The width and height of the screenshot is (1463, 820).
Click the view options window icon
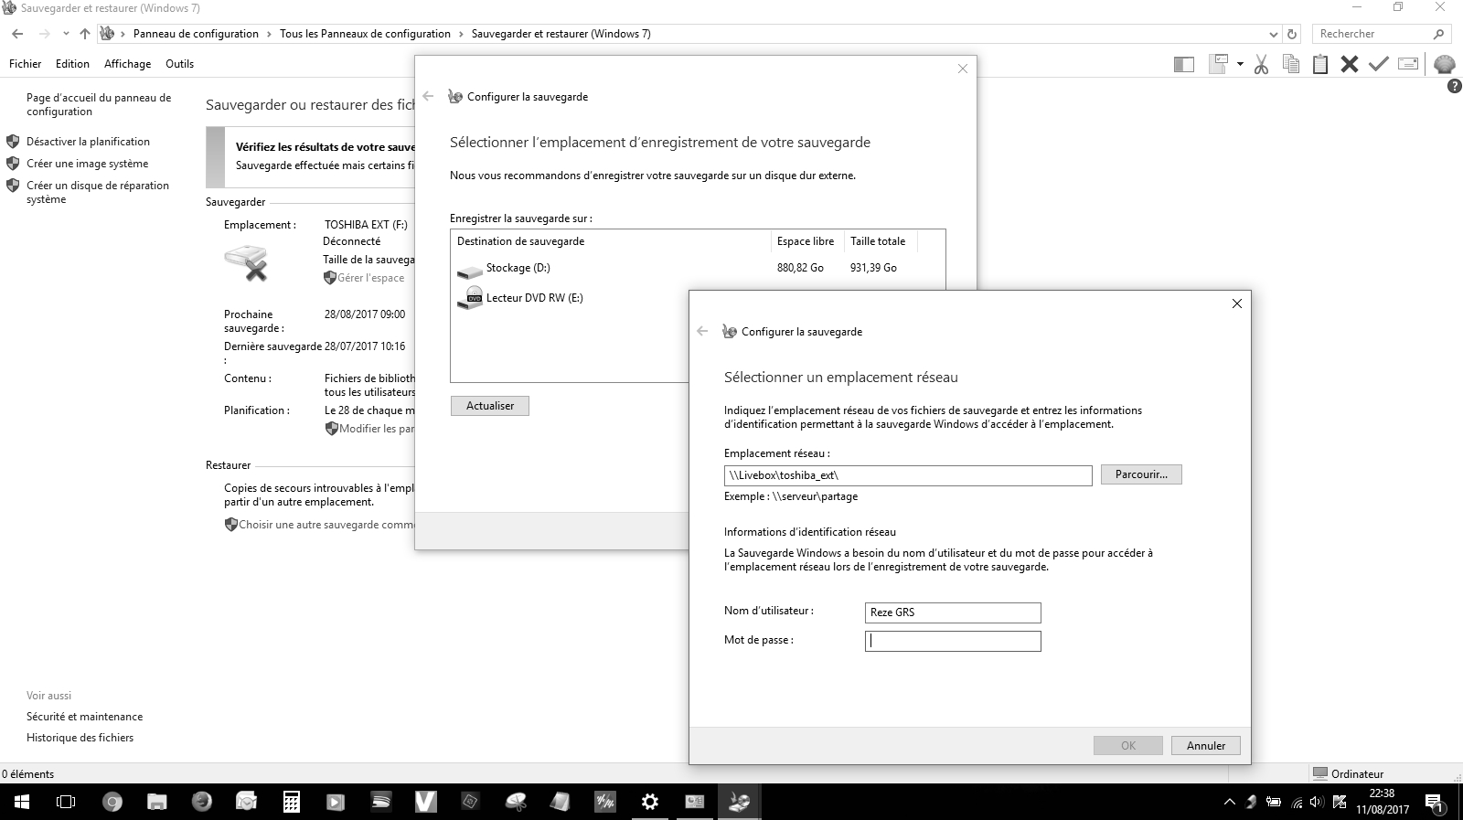(x=1218, y=64)
